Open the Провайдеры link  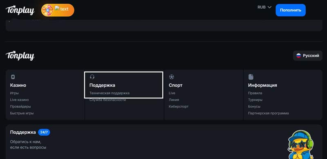click(20, 106)
